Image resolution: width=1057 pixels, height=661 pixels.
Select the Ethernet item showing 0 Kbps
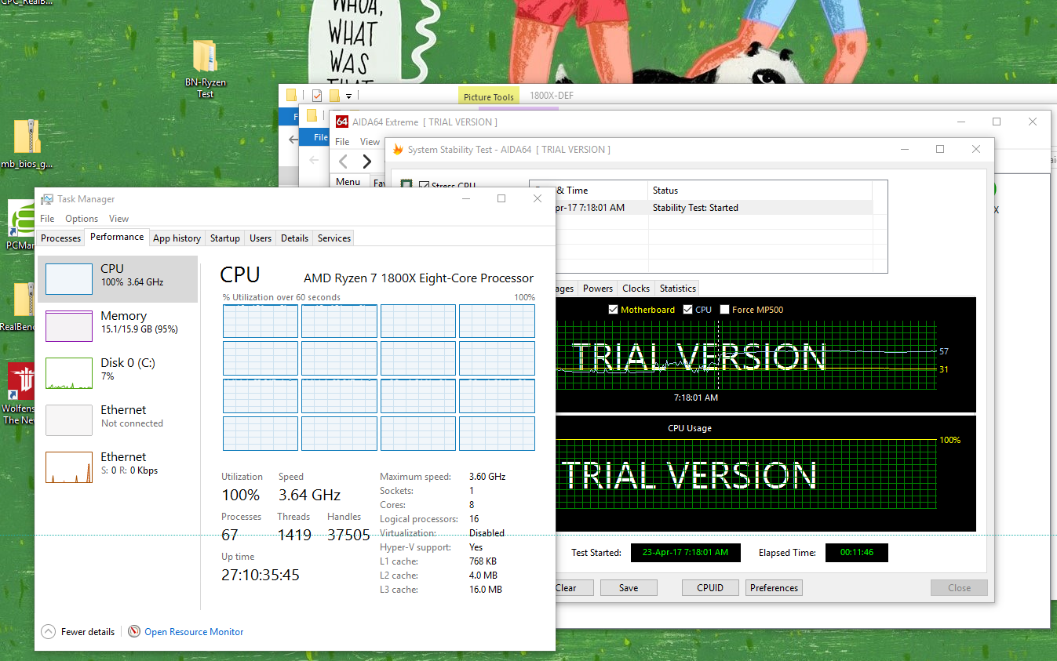[118, 467]
